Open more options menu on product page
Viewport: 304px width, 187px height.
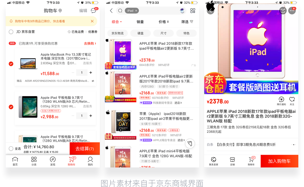pos(292,11)
